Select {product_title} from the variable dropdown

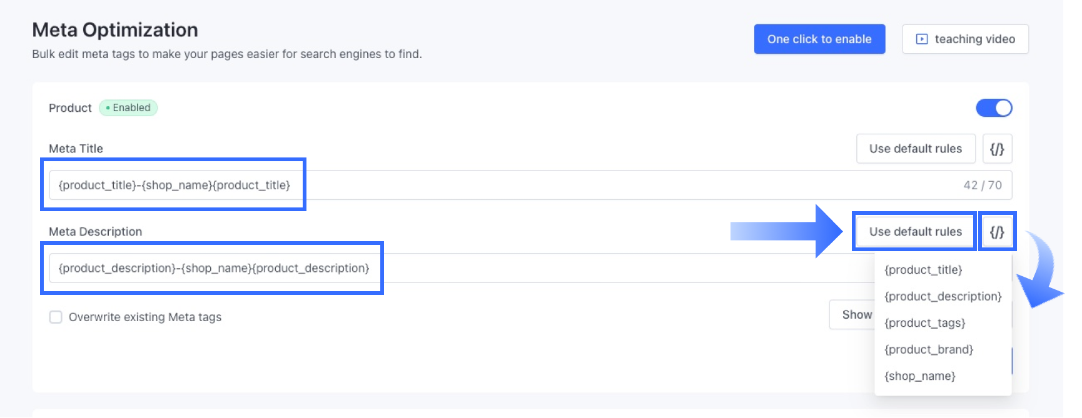[x=923, y=270]
